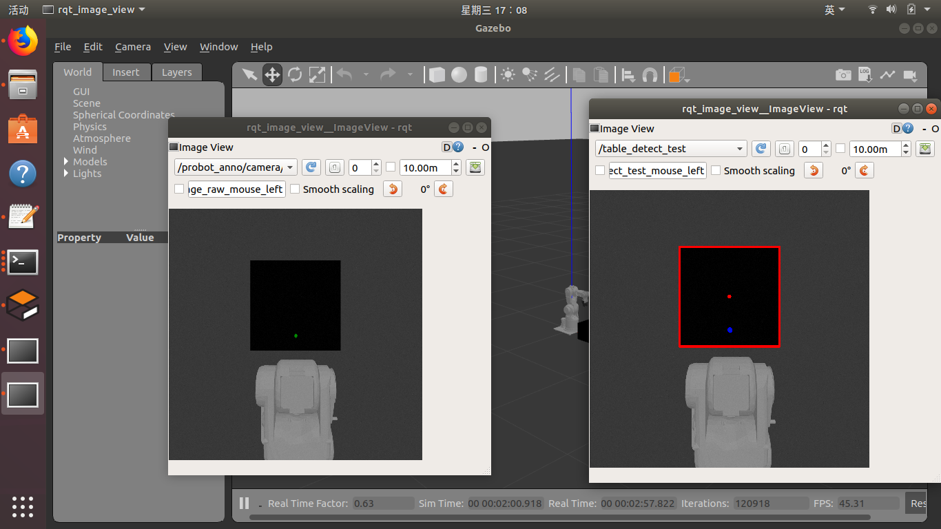Refresh topics in the /table_detect_test image view window
941x529 pixels.
pos(761,149)
